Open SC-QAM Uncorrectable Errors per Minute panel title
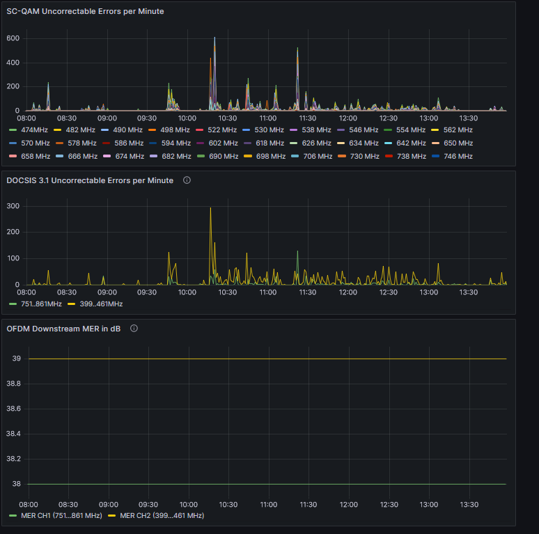Viewport: 539px width, 534px height. click(x=85, y=11)
